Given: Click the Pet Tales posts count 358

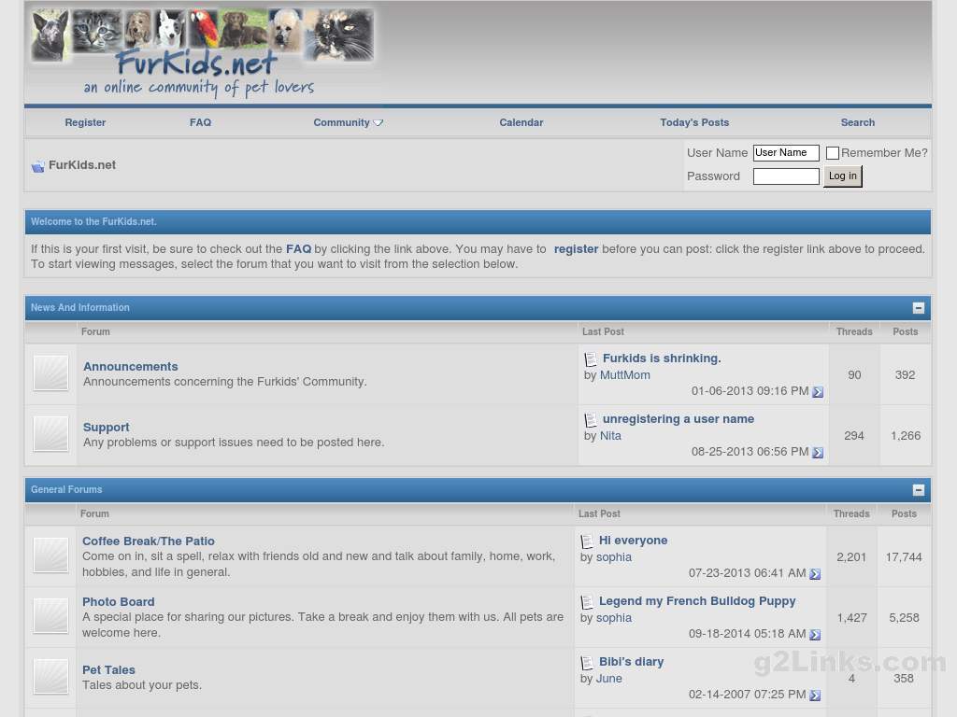Looking at the screenshot, I should click(904, 679).
